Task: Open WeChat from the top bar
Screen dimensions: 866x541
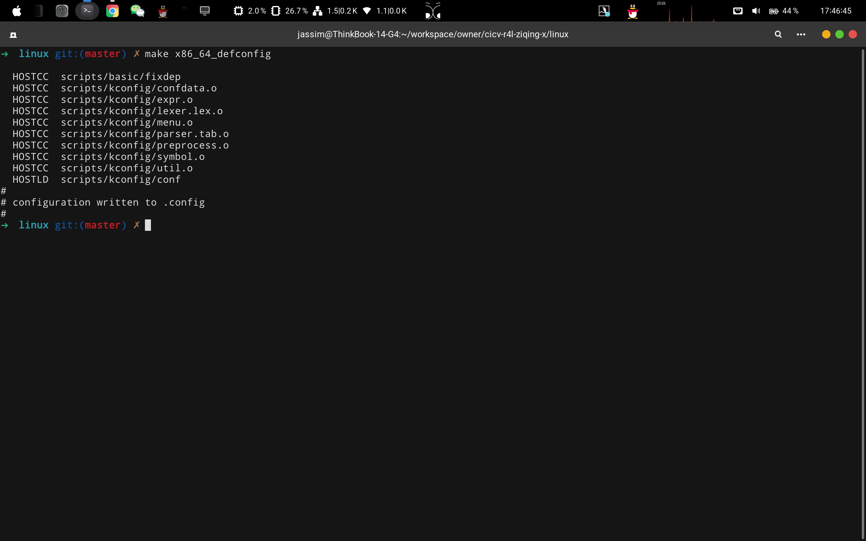Action: point(137,11)
